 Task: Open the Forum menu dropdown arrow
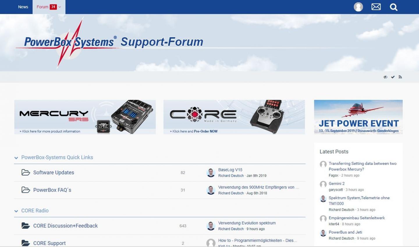(60, 7)
